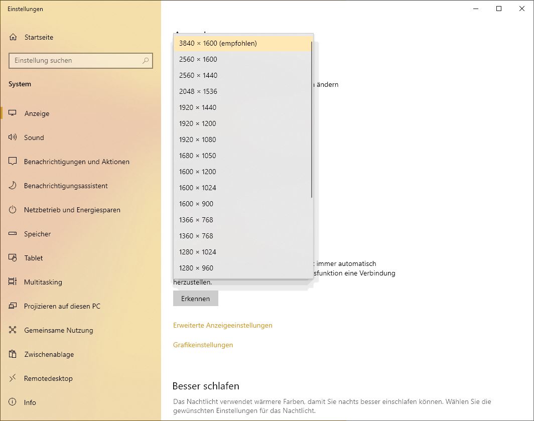This screenshot has height=421, width=534.
Task: Open the Startseite home icon
Action: point(13,37)
